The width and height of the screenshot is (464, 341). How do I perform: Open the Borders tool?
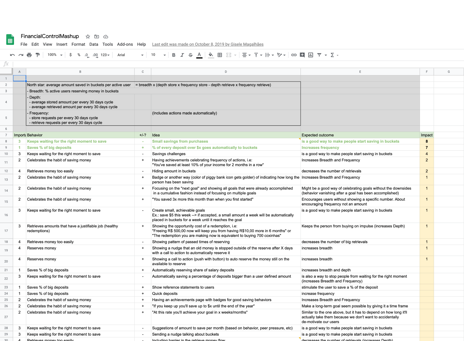(x=220, y=55)
